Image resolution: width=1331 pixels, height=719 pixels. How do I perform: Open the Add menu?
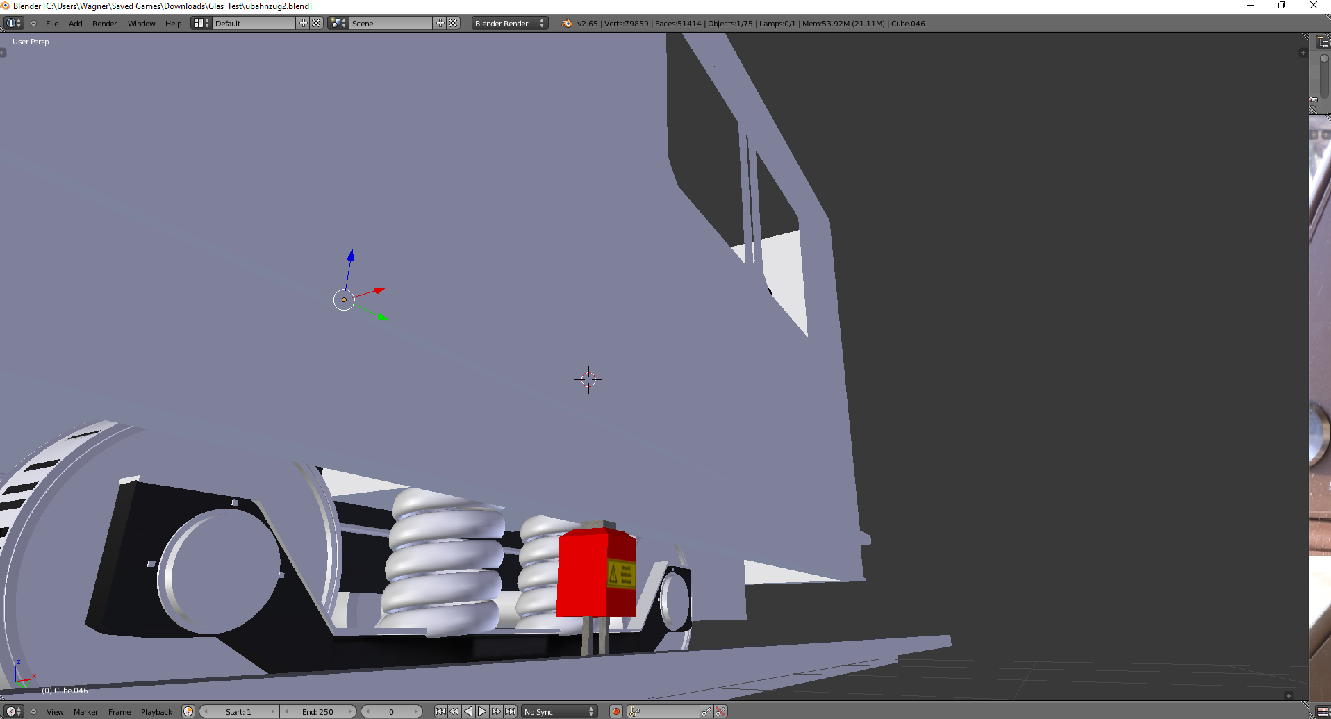(x=76, y=24)
